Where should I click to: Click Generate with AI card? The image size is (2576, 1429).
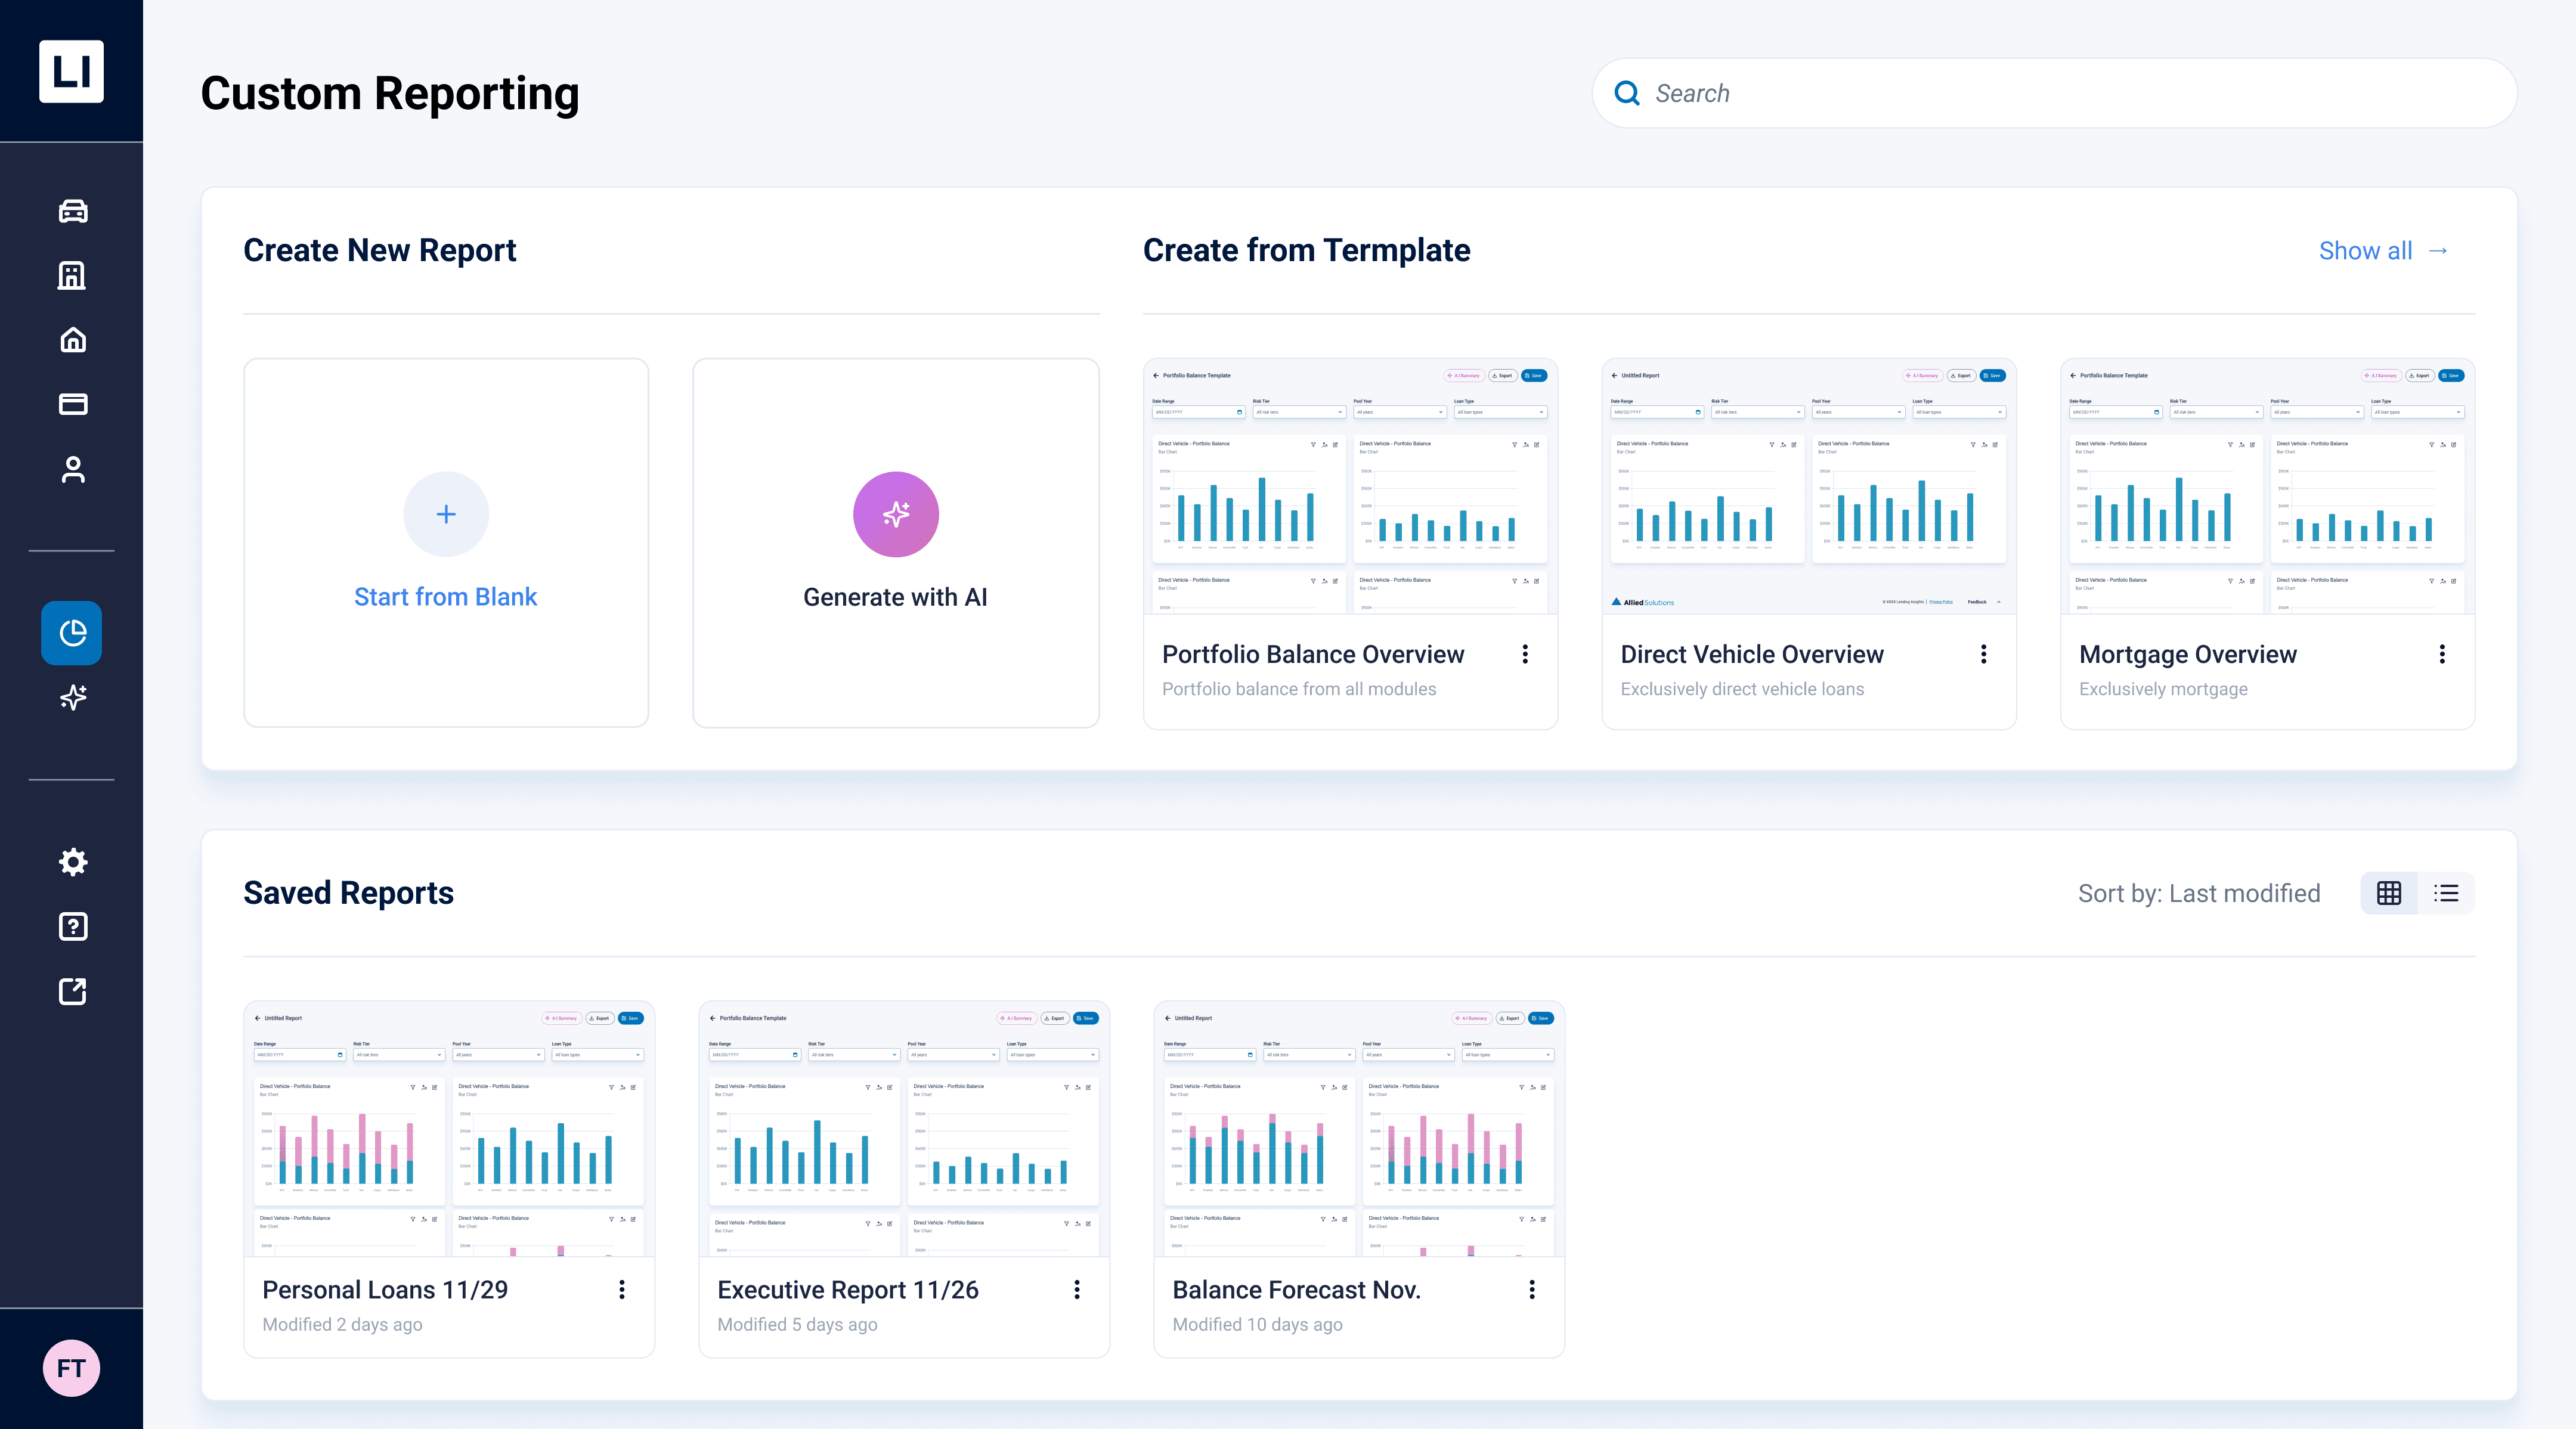[895, 543]
